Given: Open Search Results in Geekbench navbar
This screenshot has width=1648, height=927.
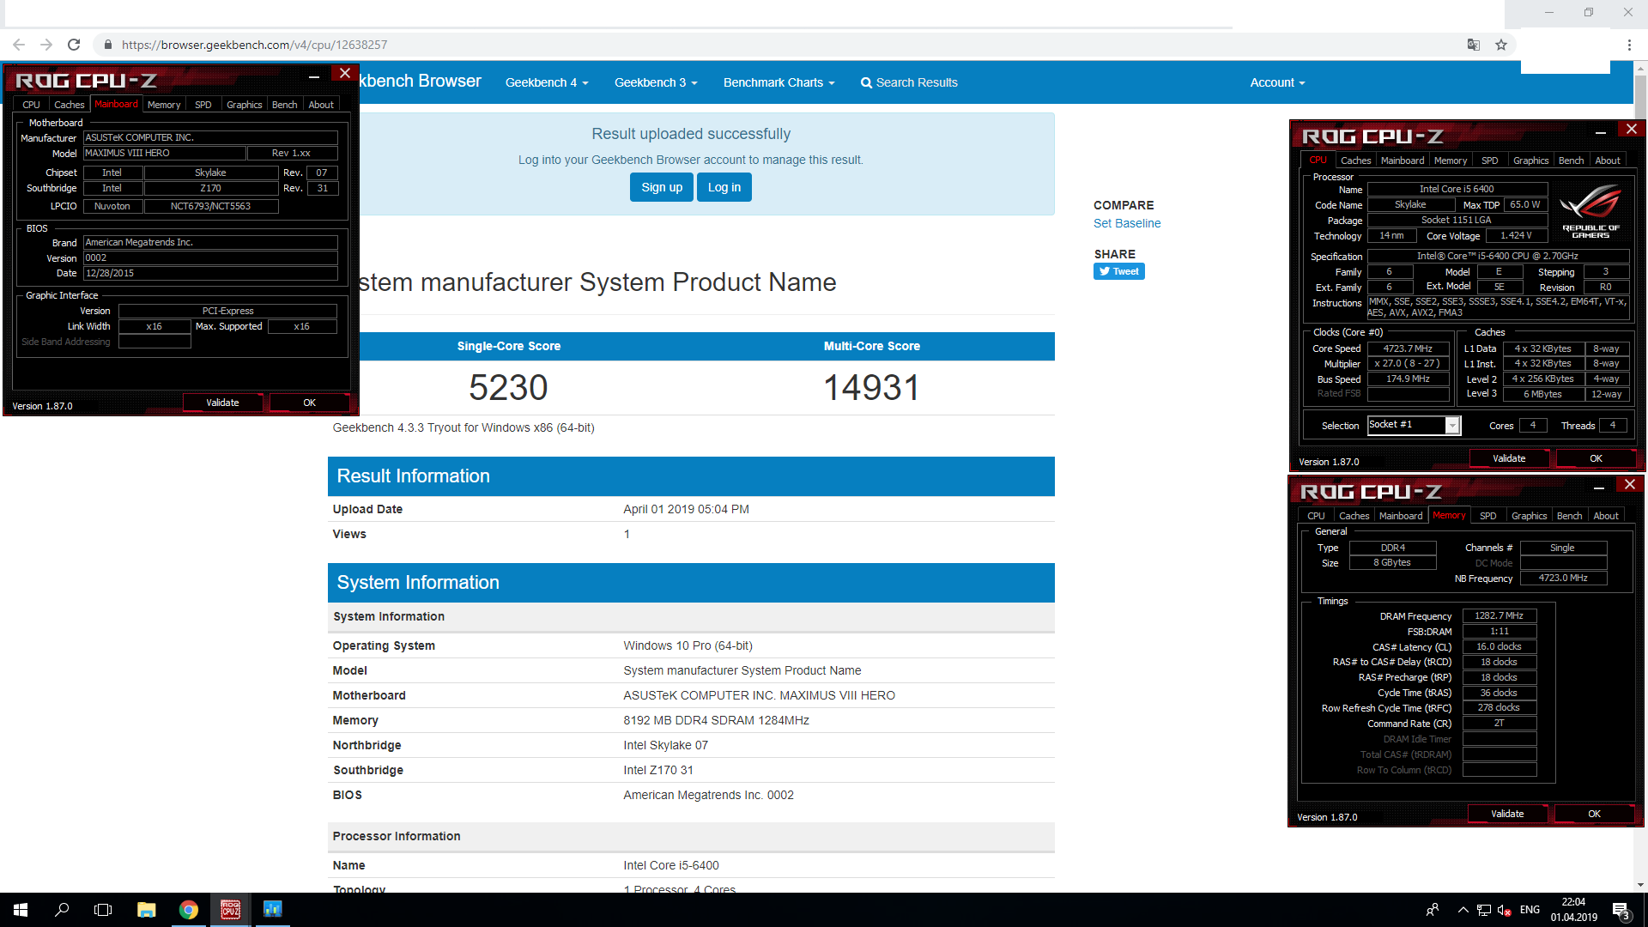Looking at the screenshot, I should point(909,82).
